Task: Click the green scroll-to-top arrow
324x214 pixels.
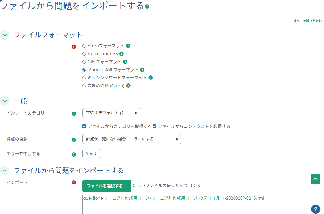Action: pos(315,179)
